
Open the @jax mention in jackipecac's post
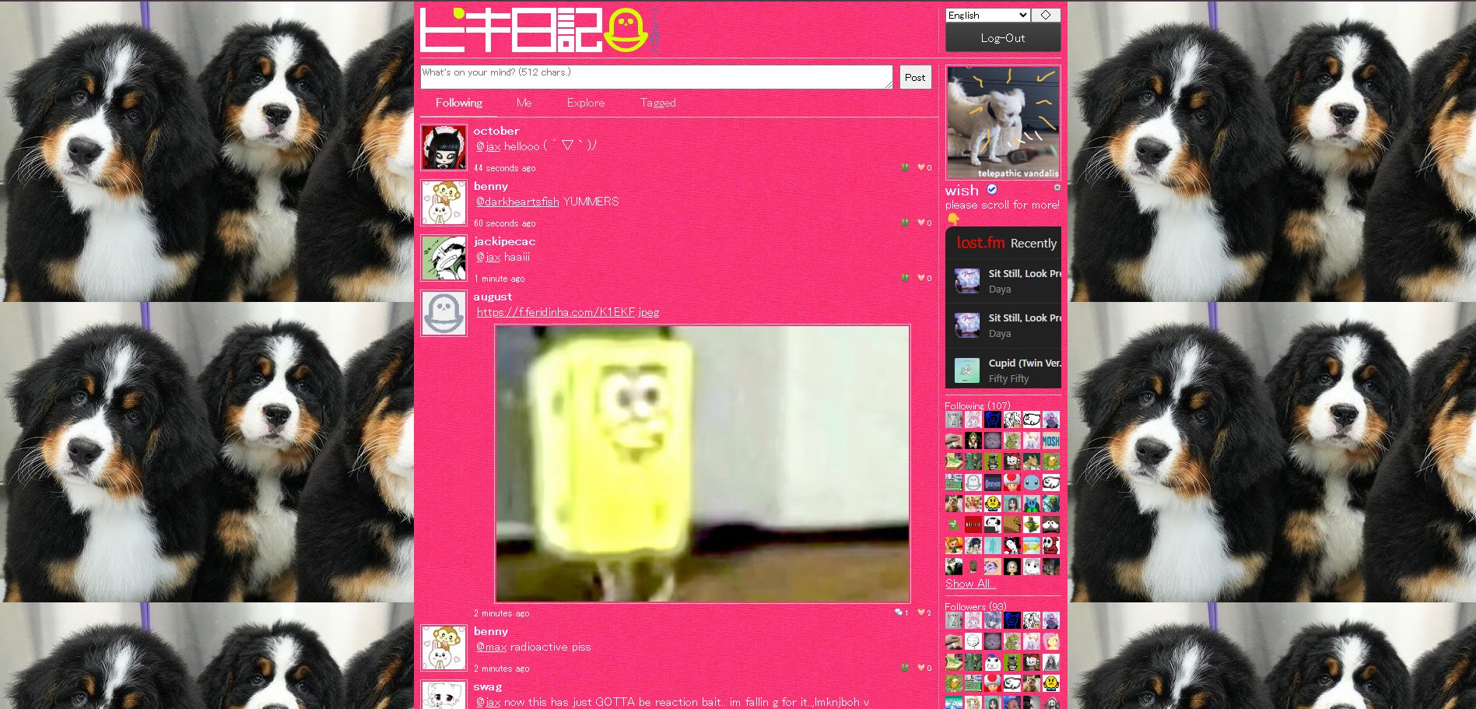pyautogui.click(x=489, y=257)
